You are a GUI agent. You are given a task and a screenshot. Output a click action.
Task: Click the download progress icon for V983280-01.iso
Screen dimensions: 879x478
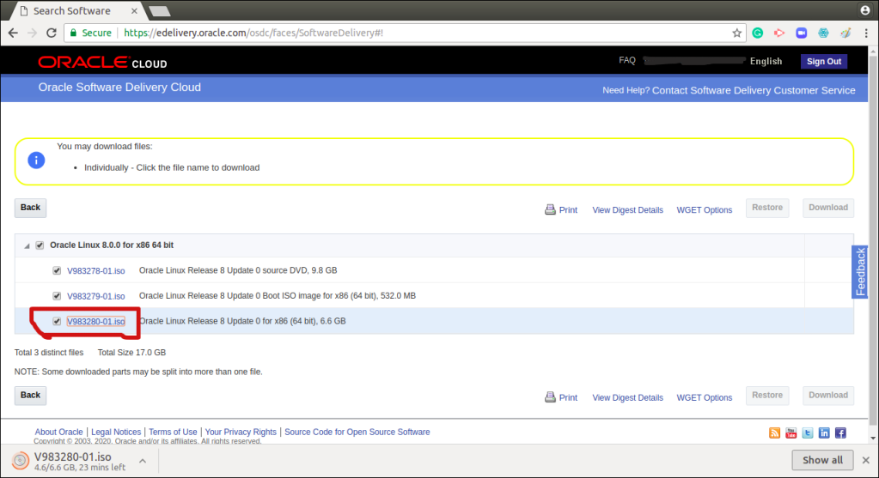click(x=20, y=461)
